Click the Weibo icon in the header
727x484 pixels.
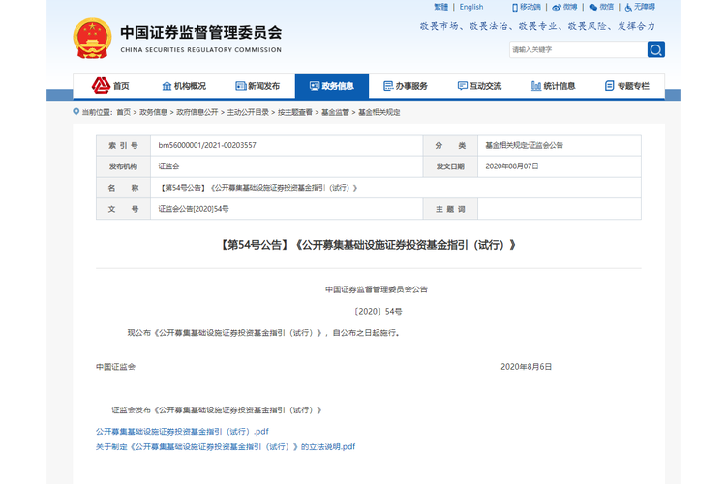coord(557,8)
